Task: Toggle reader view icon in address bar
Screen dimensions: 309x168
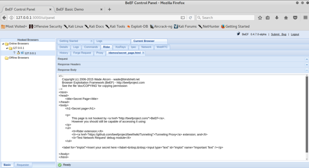Action: [183, 18]
